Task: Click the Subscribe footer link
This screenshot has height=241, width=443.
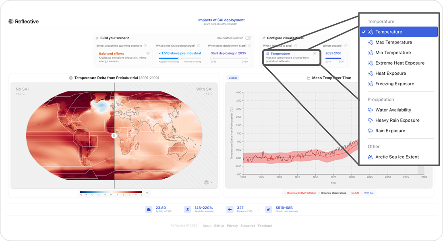Action: pos(248,226)
